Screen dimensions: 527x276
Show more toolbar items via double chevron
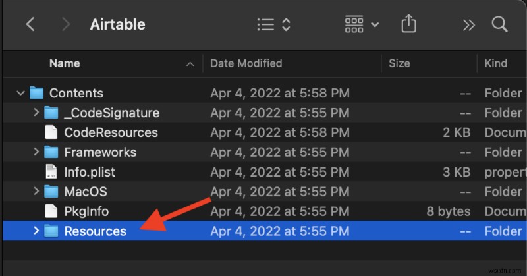pos(468,25)
